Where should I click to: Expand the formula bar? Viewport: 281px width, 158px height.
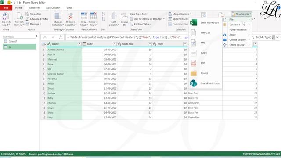[277, 37]
